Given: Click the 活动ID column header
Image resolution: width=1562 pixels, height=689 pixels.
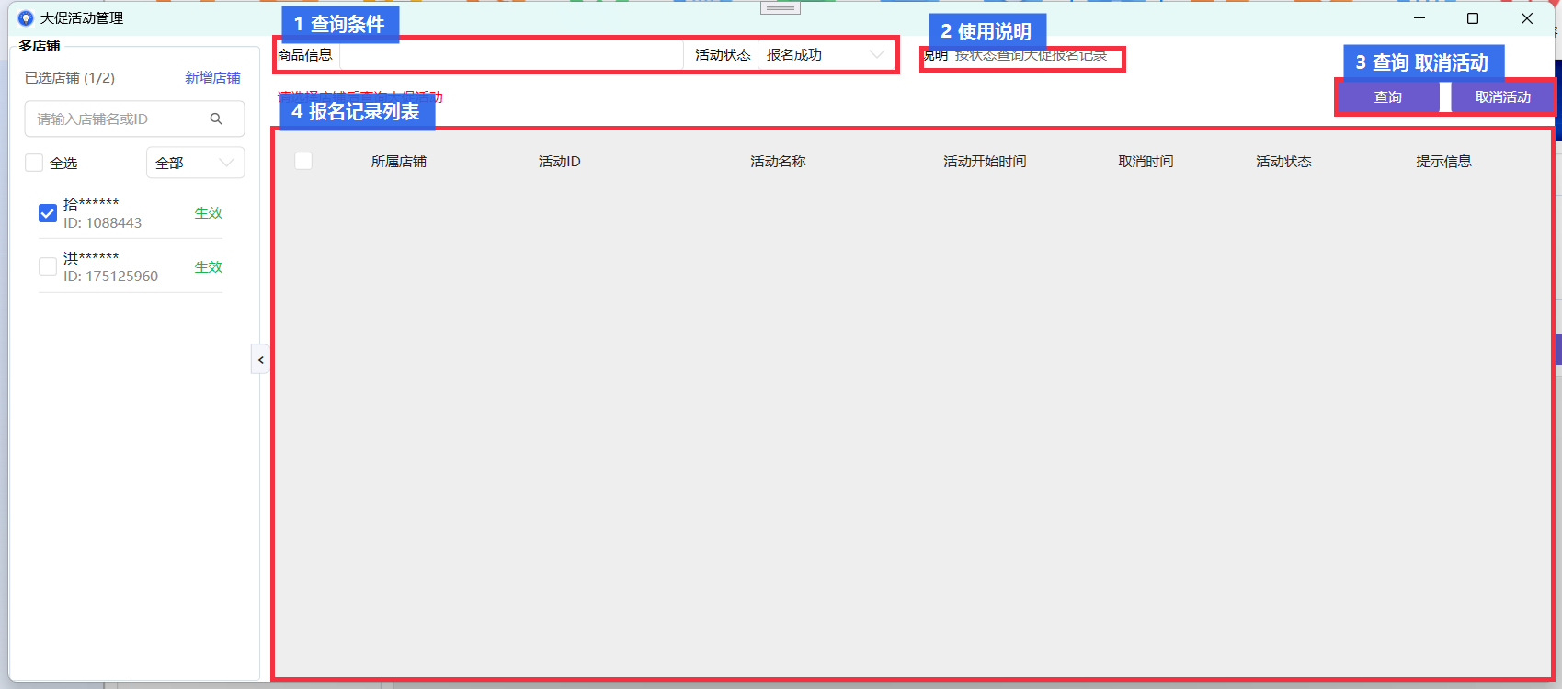Looking at the screenshot, I should click(x=559, y=162).
